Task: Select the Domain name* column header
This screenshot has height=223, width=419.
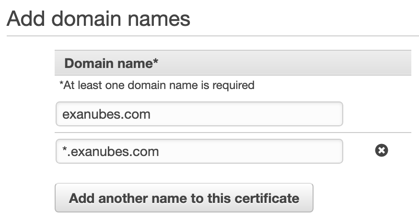Action: tap(111, 64)
